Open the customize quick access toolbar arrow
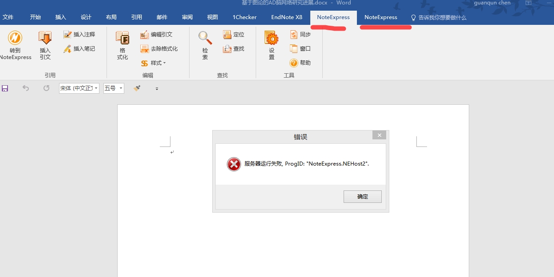 [157, 89]
